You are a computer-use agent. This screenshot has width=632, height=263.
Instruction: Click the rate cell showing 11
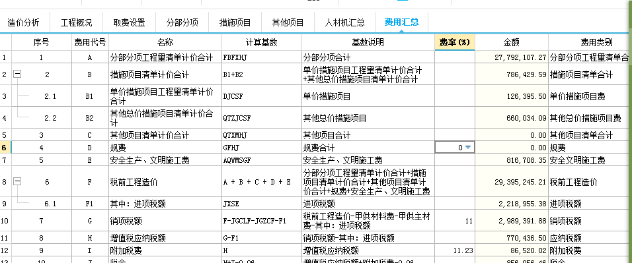[455, 220]
